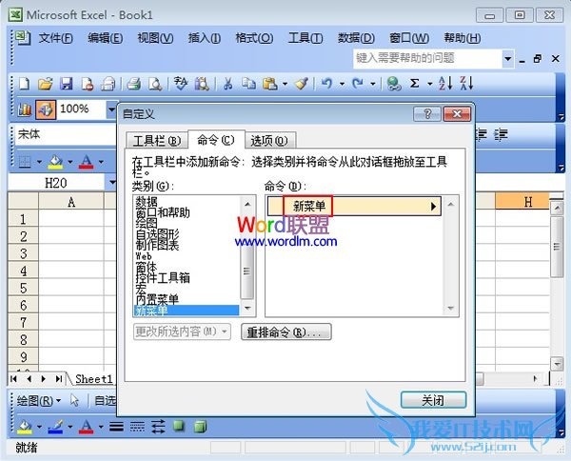
Task: Sort descending with the Z-A icon
Action: 466,84
